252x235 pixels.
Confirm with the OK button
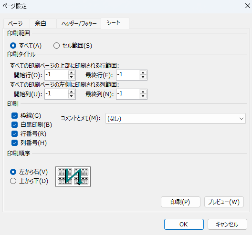(184, 224)
